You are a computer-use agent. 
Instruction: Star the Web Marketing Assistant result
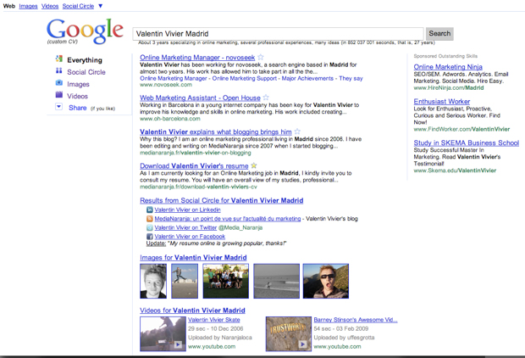pyautogui.click(x=266, y=98)
